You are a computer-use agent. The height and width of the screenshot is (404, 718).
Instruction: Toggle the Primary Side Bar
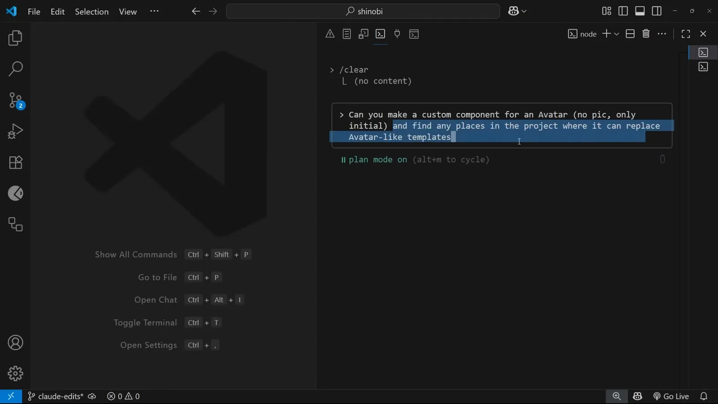pos(623,11)
